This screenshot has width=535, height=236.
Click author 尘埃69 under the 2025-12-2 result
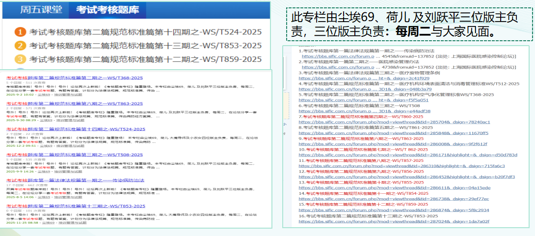pyautogui.click(x=46, y=146)
